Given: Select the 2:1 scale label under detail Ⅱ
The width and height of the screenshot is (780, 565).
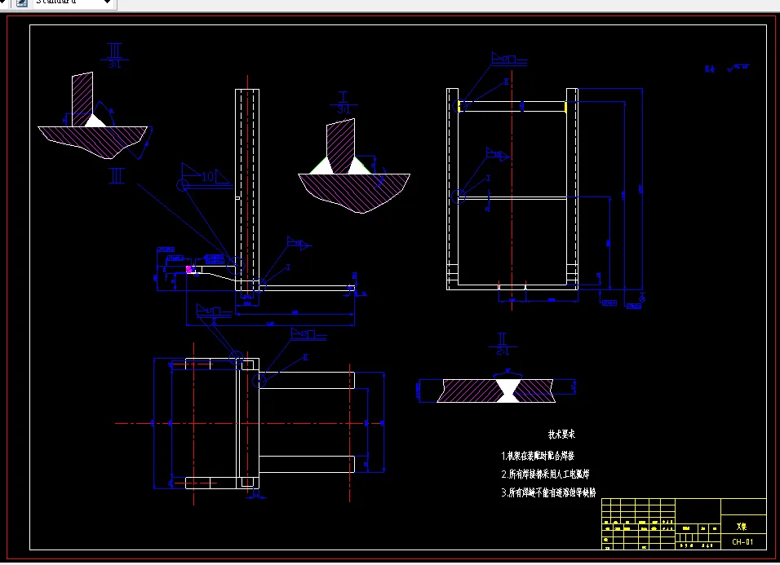Looking at the screenshot, I should pyautogui.click(x=503, y=351).
